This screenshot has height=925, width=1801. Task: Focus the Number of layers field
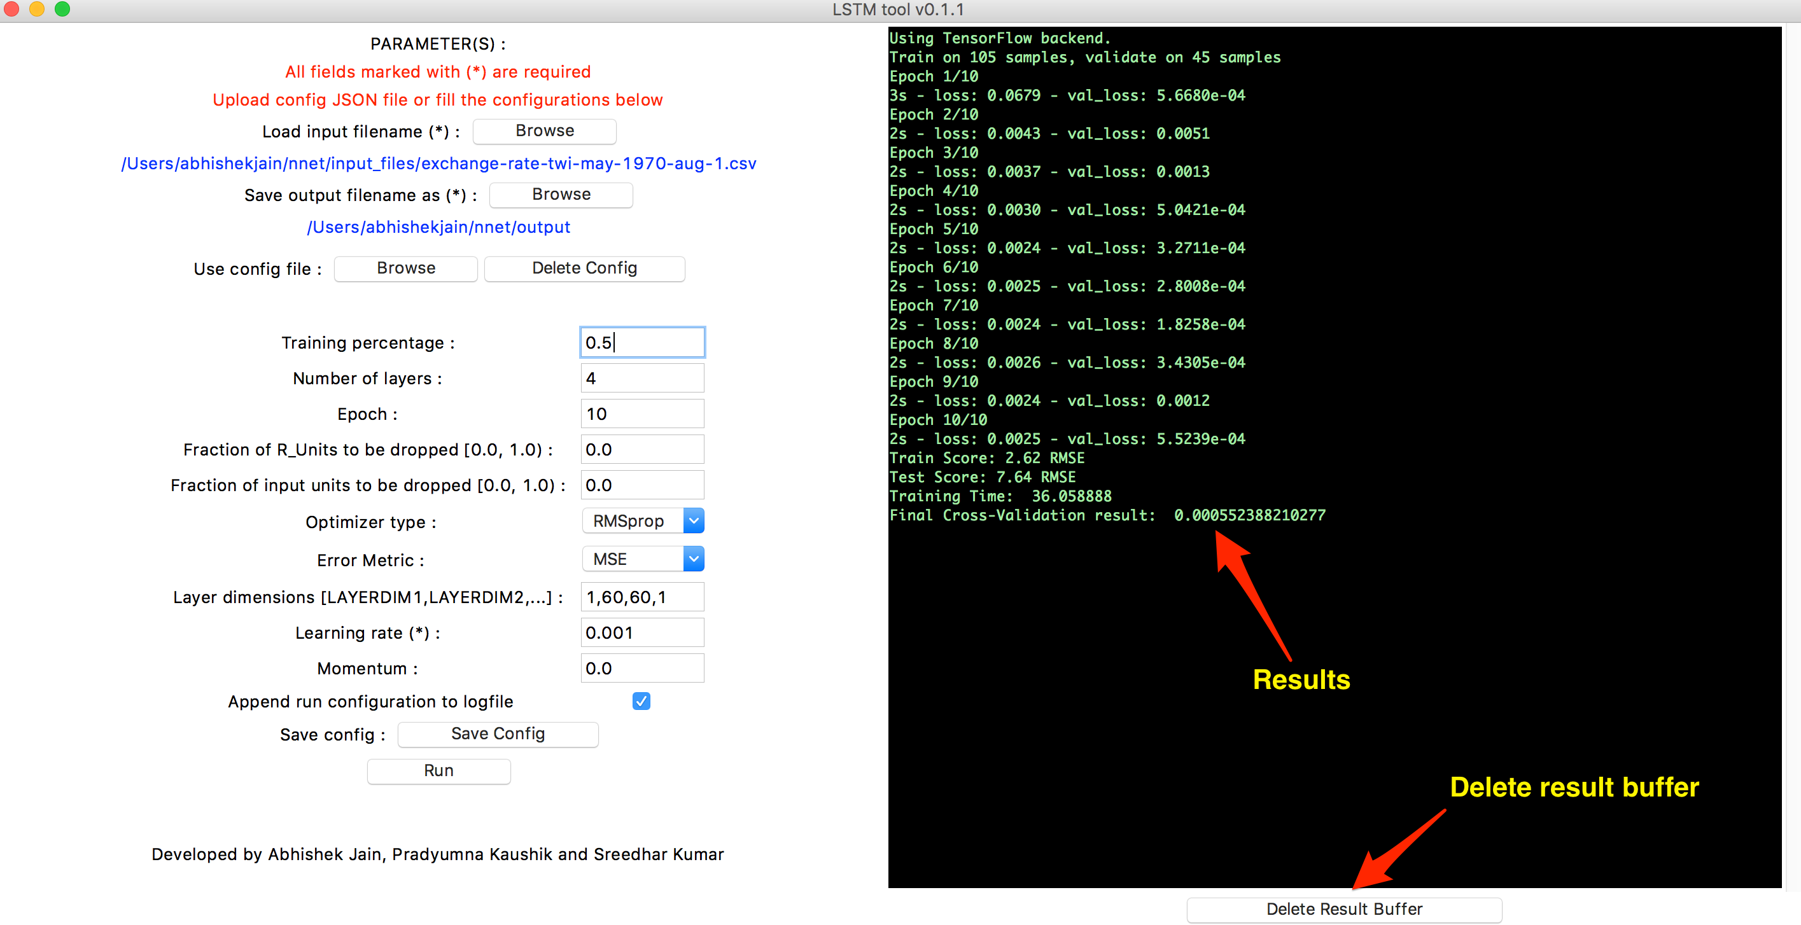[642, 379]
